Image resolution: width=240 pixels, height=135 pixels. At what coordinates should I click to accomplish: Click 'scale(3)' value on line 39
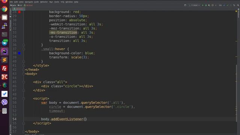79,57
